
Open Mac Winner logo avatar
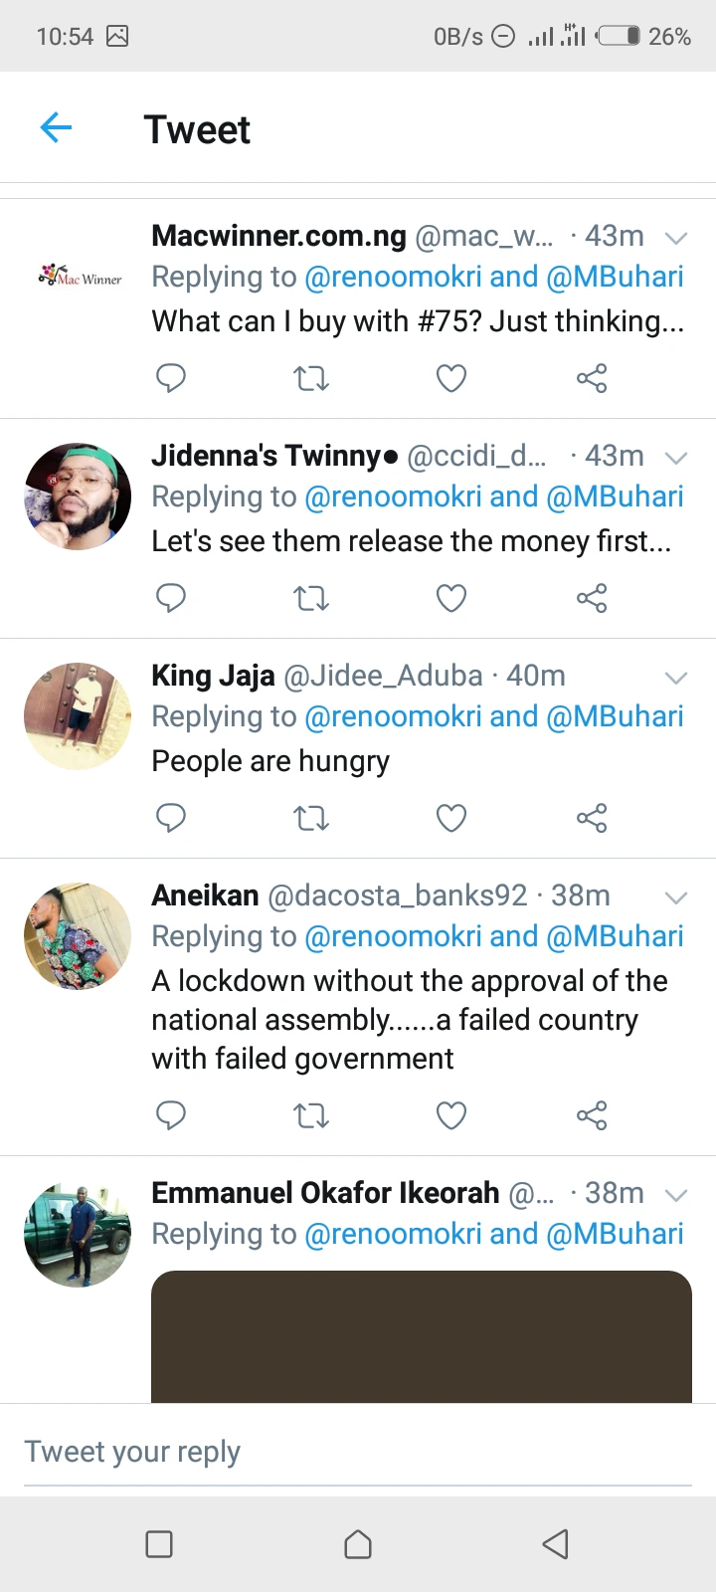coord(80,277)
